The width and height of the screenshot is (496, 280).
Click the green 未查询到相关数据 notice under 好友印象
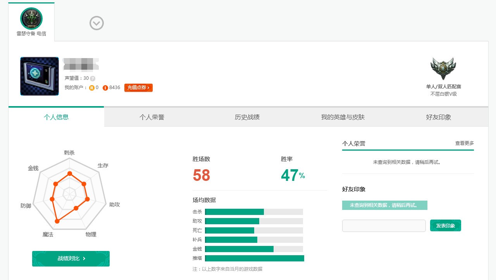pos(385,205)
